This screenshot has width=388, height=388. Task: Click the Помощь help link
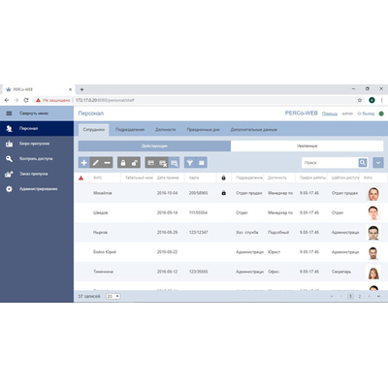point(330,113)
